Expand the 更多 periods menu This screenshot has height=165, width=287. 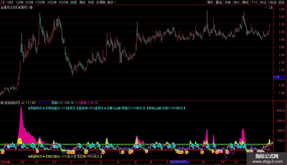click(x=111, y=2)
